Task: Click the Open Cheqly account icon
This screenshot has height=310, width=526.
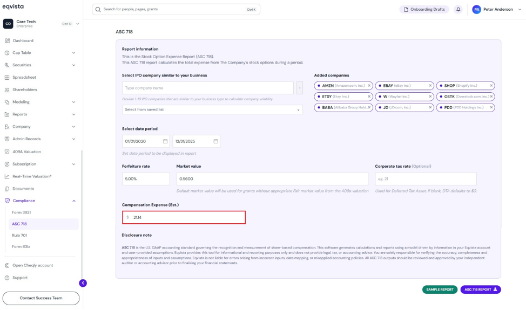Action: pos(7,265)
